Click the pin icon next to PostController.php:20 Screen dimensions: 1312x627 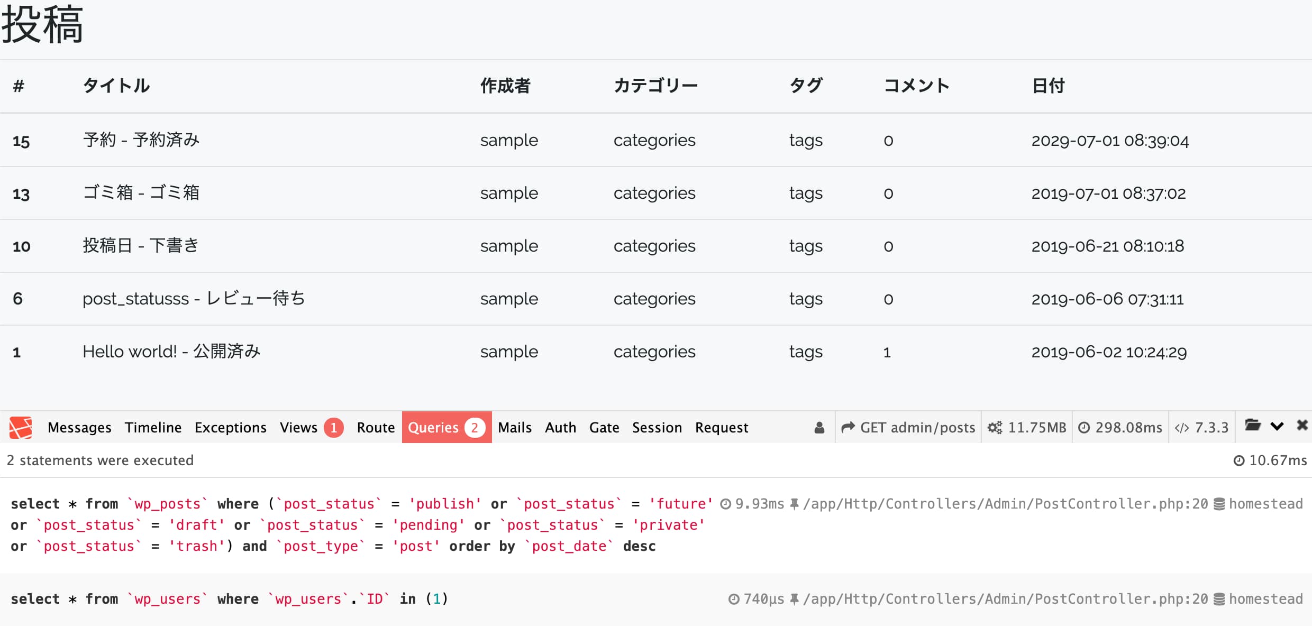tap(794, 503)
